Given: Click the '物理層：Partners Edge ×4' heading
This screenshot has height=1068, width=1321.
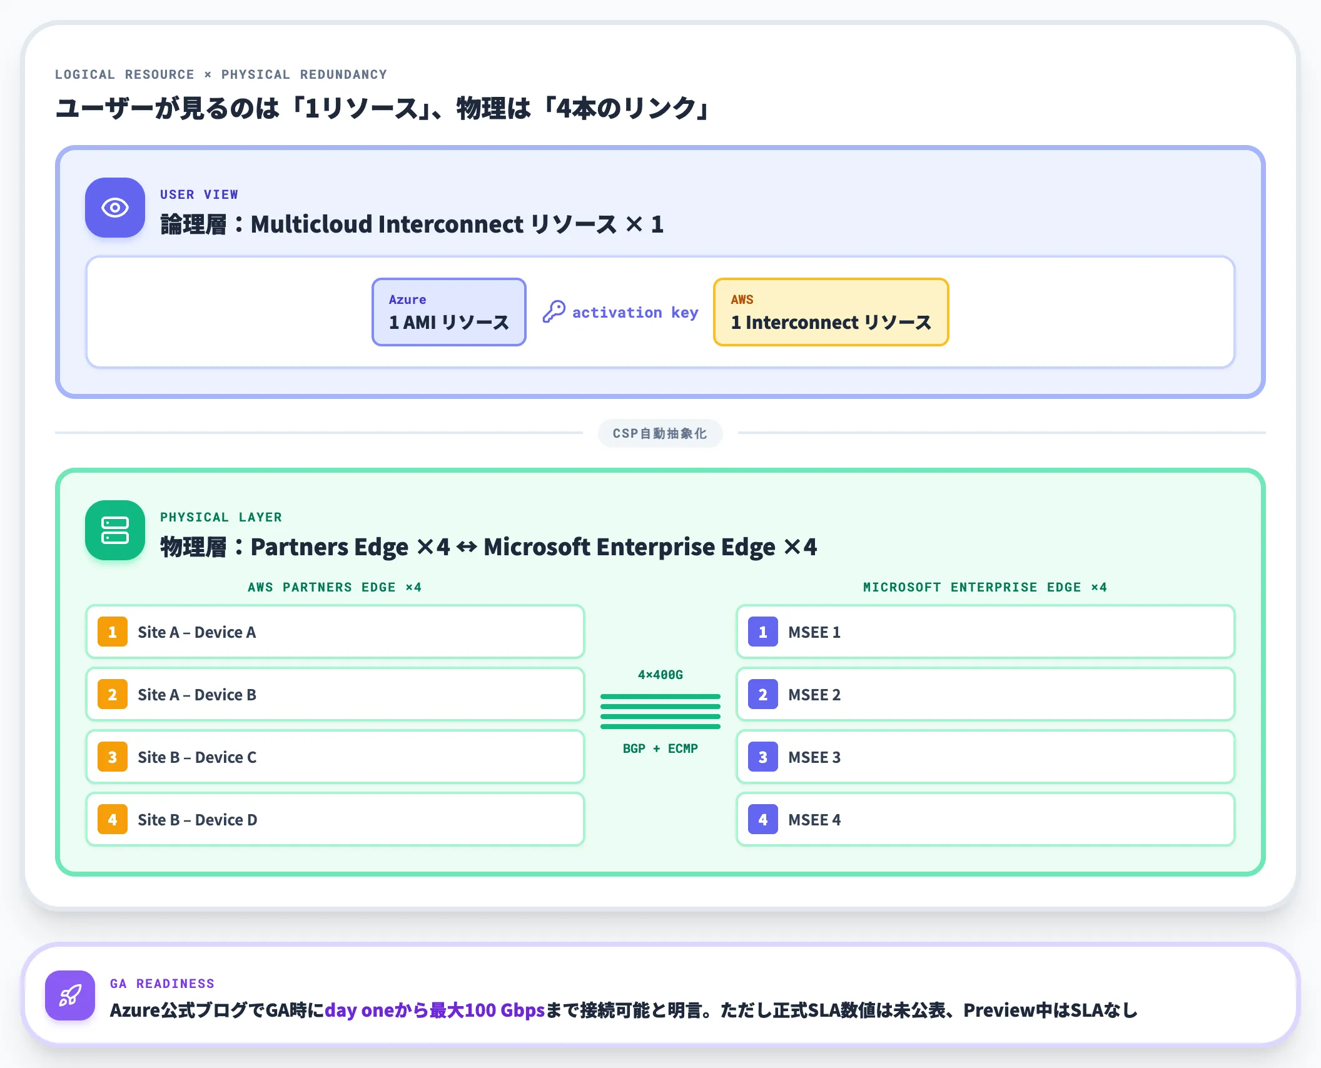Looking at the screenshot, I should pos(305,547).
